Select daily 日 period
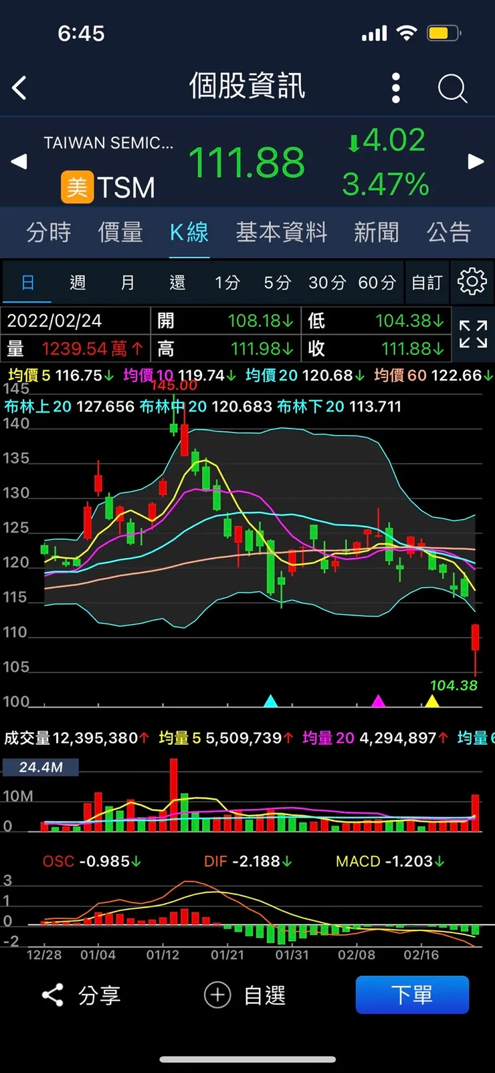The image size is (495, 1073). pyautogui.click(x=27, y=283)
